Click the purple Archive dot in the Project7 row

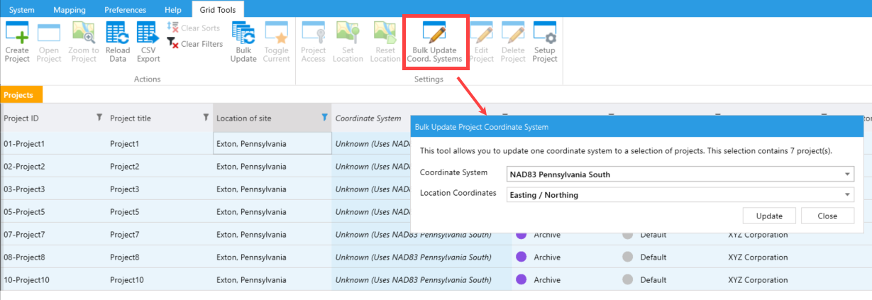(521, 234)
